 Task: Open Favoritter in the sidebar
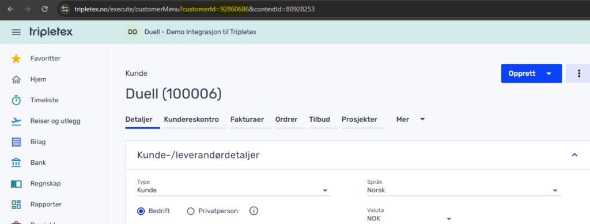click(46, 59)
